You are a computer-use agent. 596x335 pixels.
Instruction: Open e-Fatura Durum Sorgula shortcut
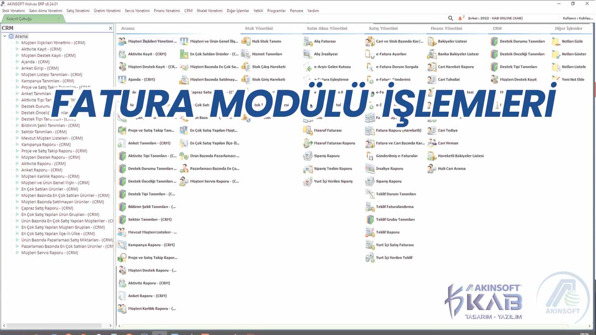392,67
